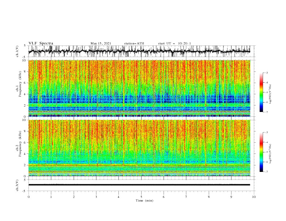286x221 pixels.
Task: Click the "ch.3(V)" axis label
Action: coord(17,186)
